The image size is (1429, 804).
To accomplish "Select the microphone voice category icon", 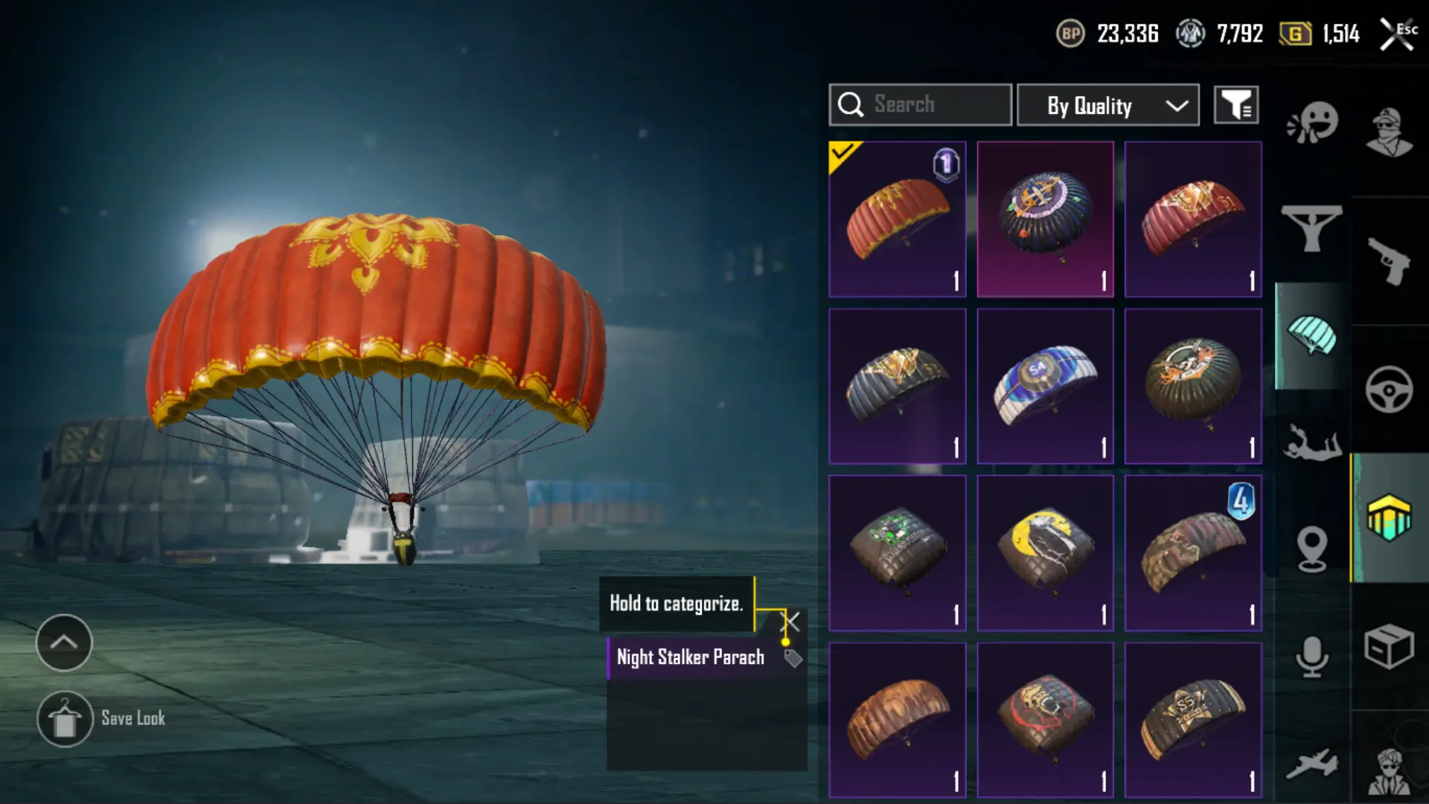I will pos(1312,657).
